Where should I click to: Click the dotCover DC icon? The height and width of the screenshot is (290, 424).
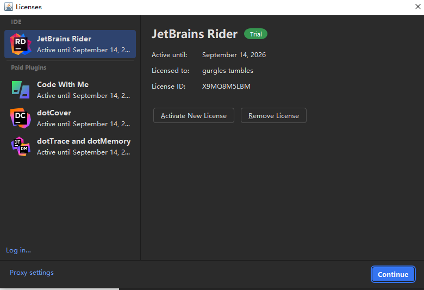point(21,118)
